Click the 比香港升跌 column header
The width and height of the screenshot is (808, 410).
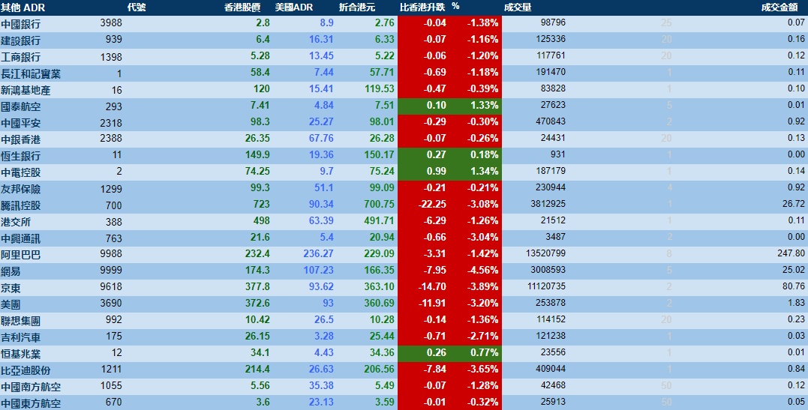pyautogui.click(x=422, y=7)
